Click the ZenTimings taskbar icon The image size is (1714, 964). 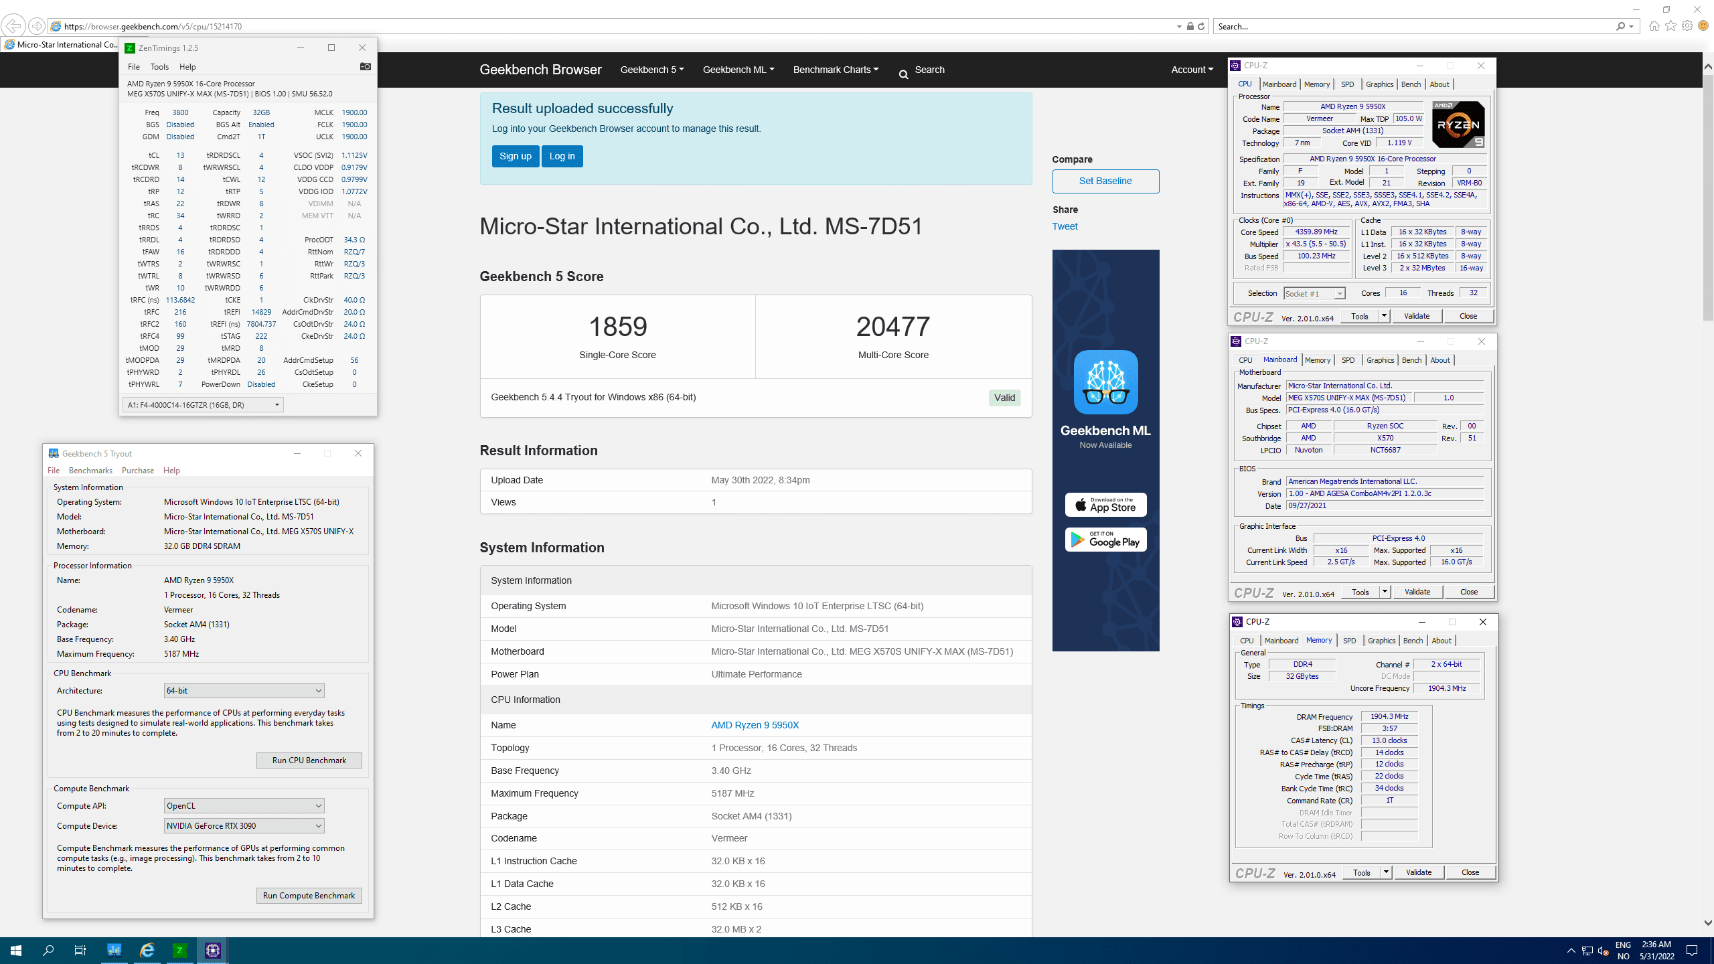click(x=179, y=950)
